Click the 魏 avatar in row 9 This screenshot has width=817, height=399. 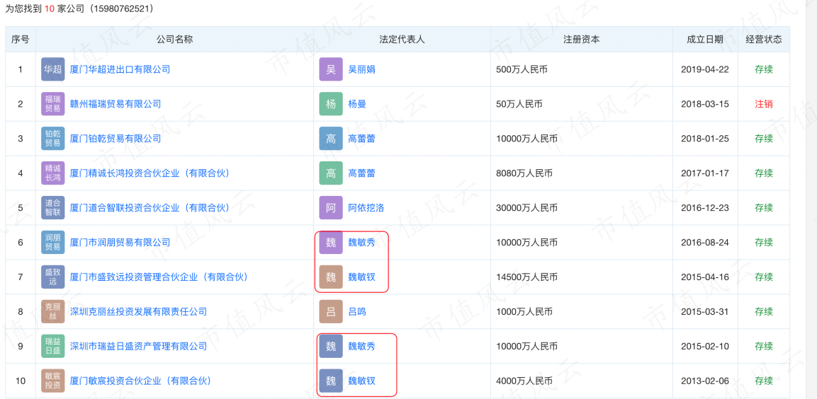click(x=331, y=346)
